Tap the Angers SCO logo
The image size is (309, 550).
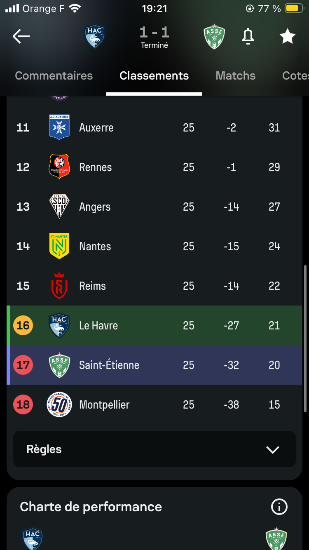click(x=59, y=207)
